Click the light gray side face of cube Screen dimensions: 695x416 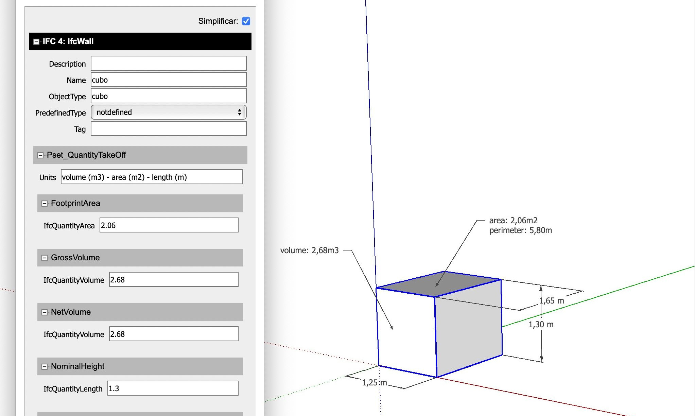(x=469, y=328)
